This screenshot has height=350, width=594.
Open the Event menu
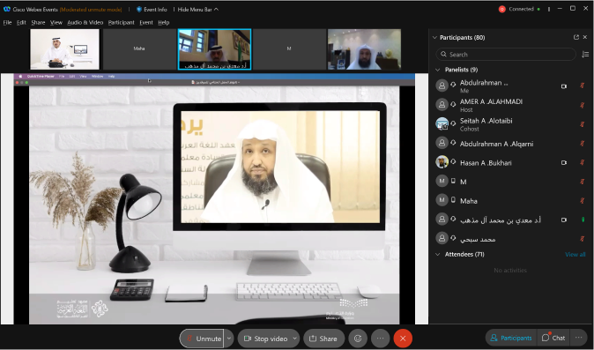(146, 23)
